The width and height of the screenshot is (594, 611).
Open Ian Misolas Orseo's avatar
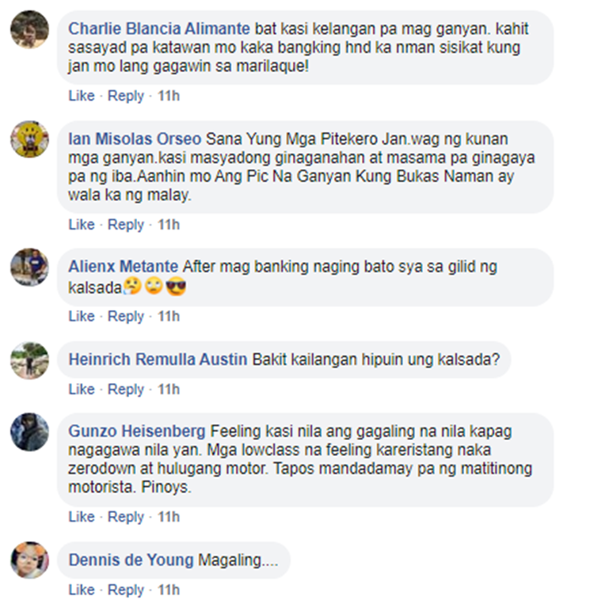(29, 139)
